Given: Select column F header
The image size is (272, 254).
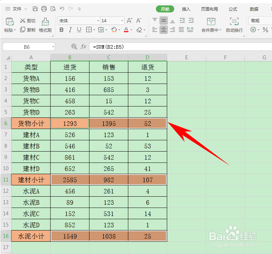Looking at the screenshot, I should point(225,57).
